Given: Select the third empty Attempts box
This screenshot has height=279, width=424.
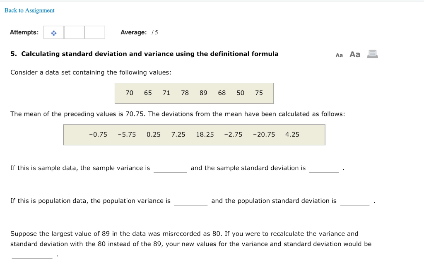Looking at the screenshot, I should point(94,32).
